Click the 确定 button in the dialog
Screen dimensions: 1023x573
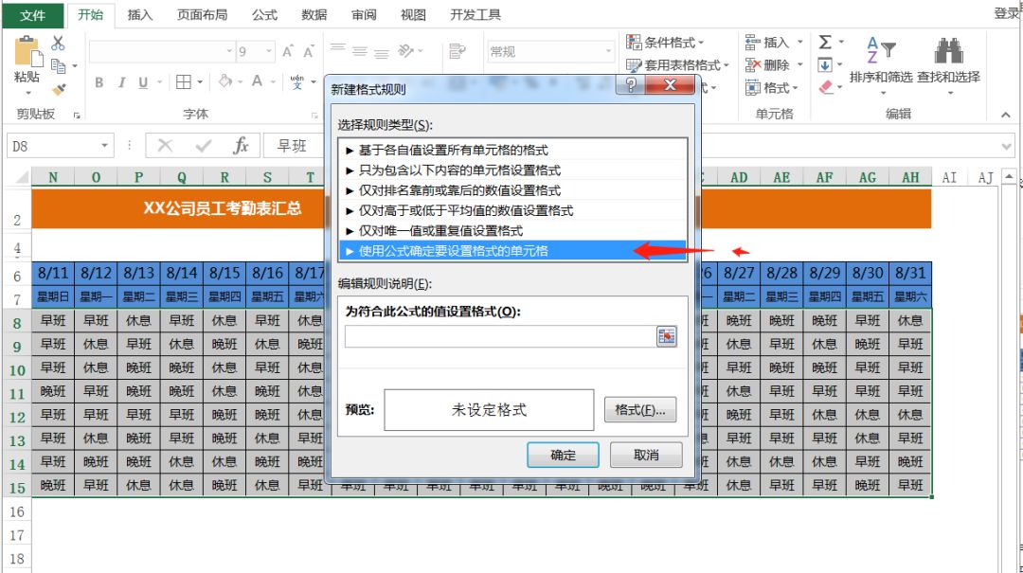click(x=563, y=455)
